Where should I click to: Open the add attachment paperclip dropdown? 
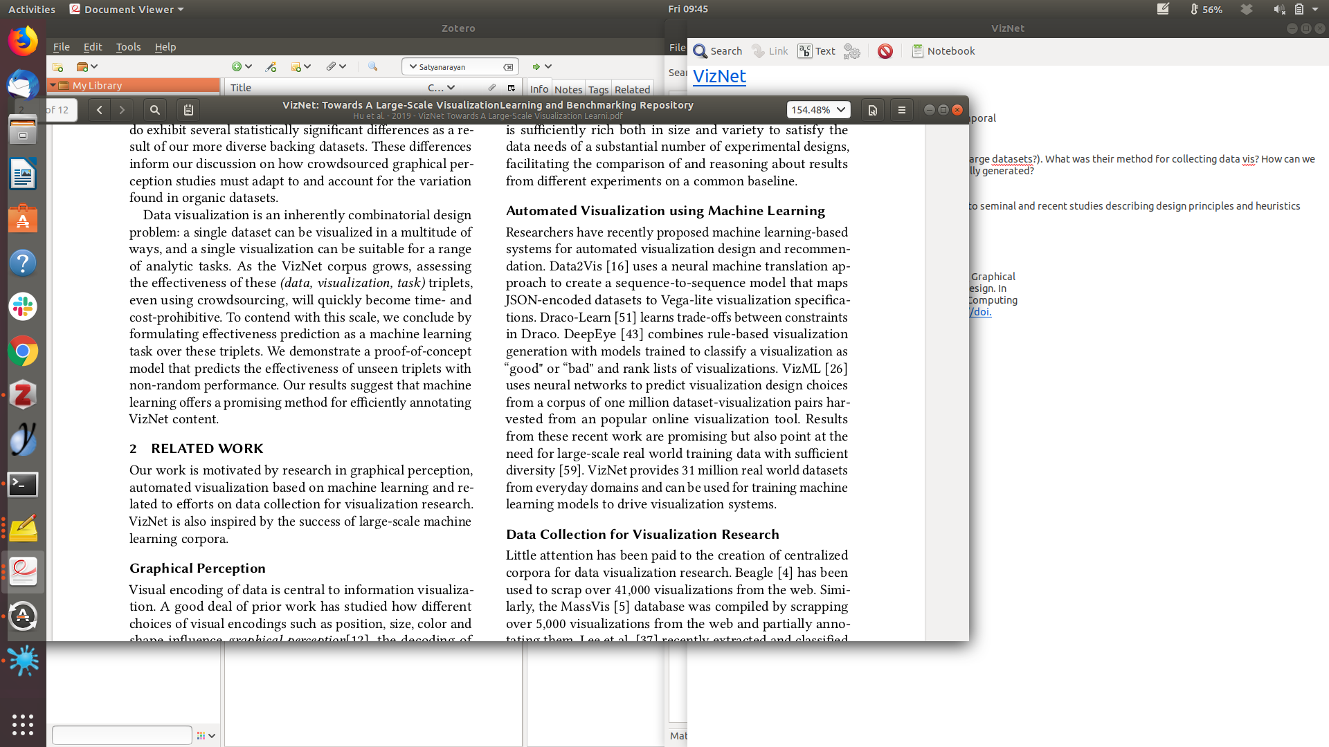(336, 67)
